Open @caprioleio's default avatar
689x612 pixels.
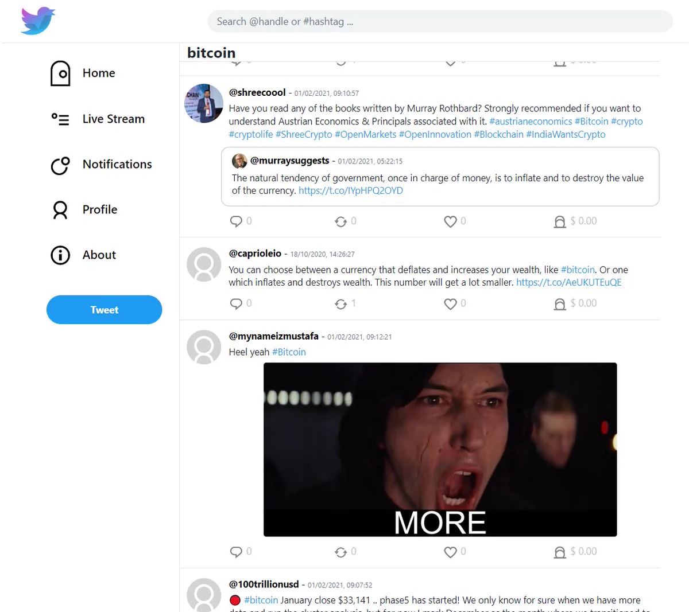pyautogui.click(x=204, y=264)
